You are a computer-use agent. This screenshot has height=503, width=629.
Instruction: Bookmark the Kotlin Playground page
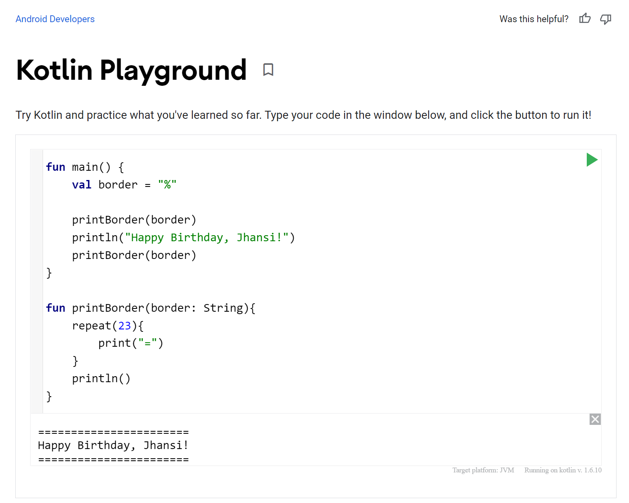tap(268, 70)
